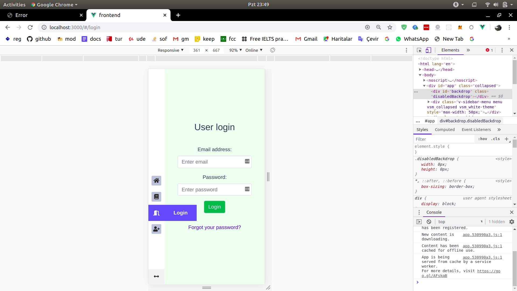
Task: Toggle the .cls class editor button
Action: tap(495, 139)
